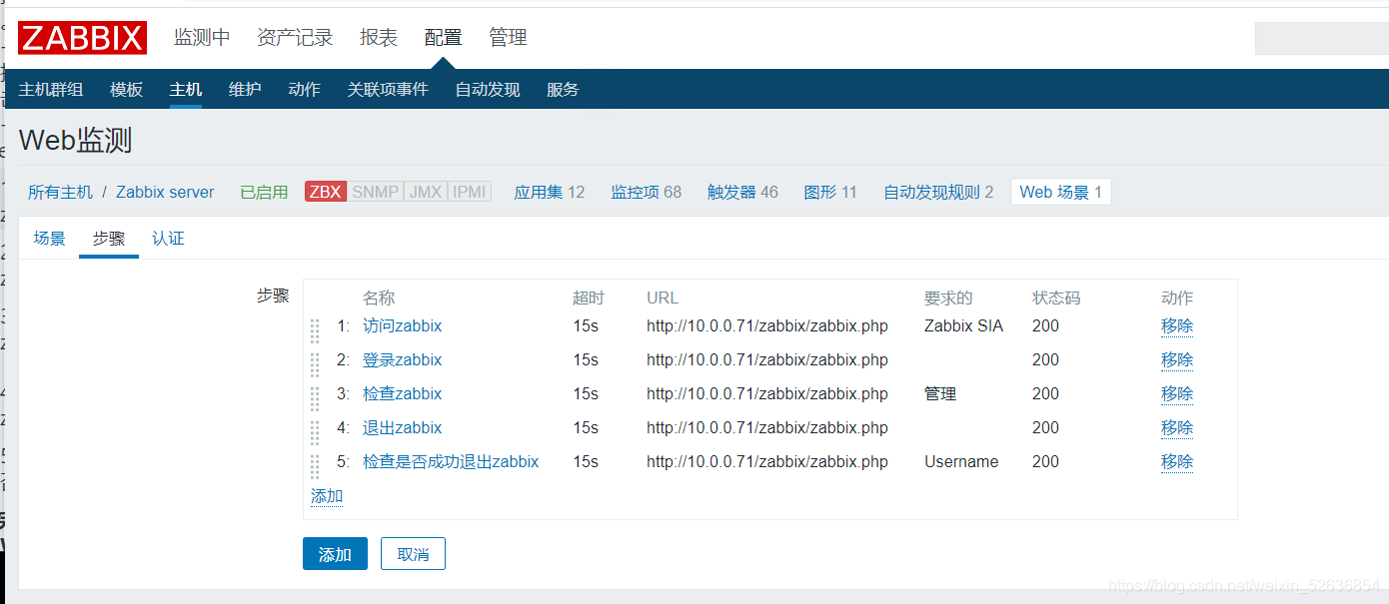Grab drag handle of step 访问zabbix
The width and height of the screenshot is (1389, 604).
pyautogui.click(x=315, y=330)
